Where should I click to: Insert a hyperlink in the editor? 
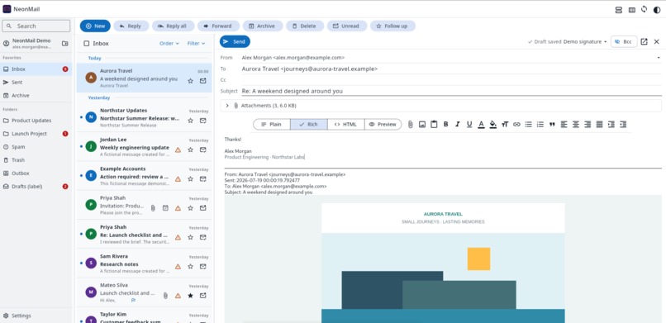coord(516,125)
